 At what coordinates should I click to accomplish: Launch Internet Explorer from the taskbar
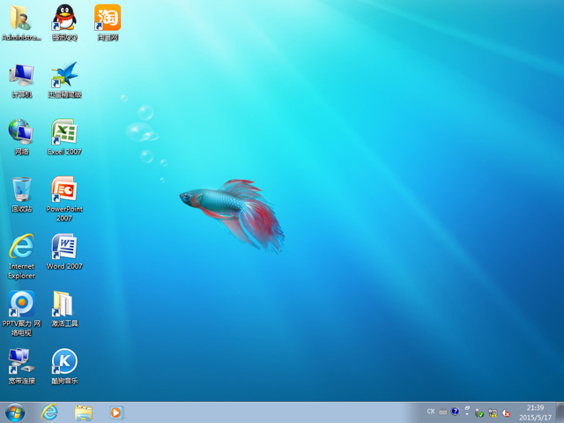click(49, 412)
